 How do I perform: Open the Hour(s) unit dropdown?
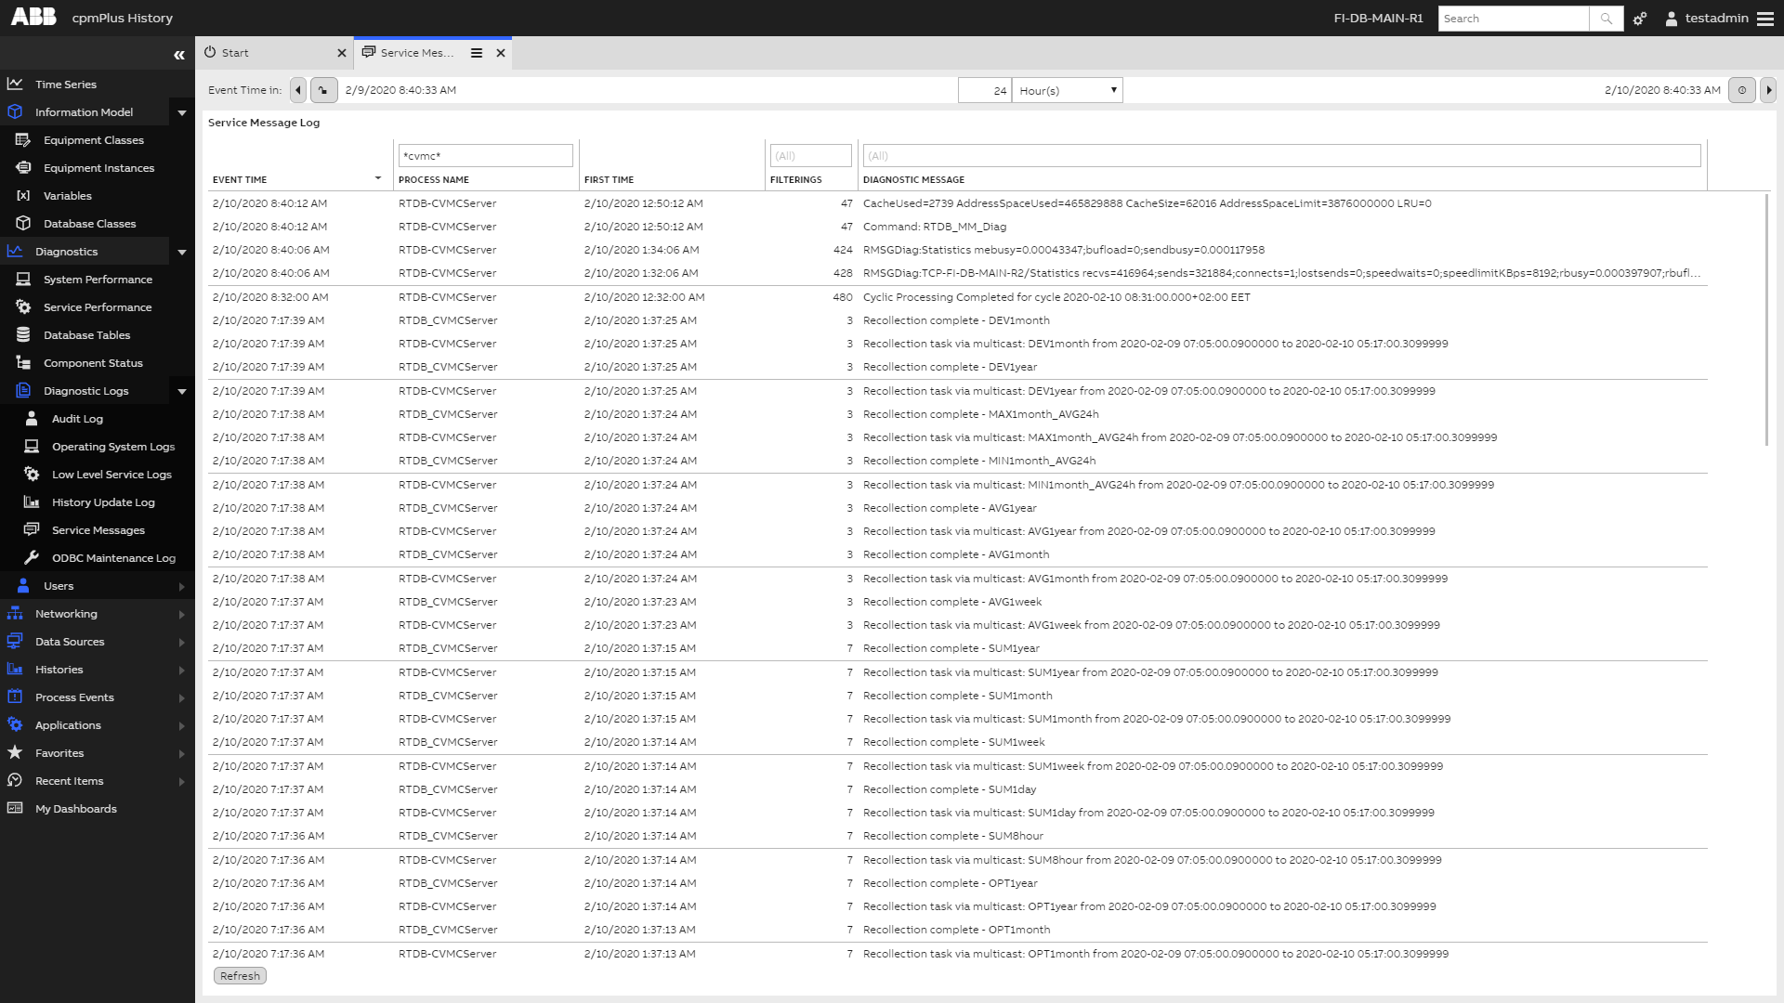(x=1067, y=90)
